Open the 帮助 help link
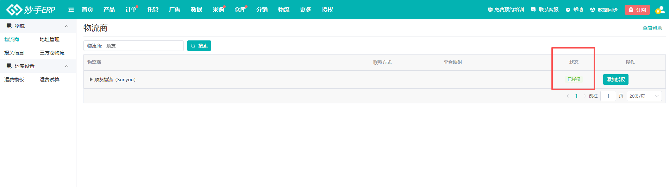Screen dimensions: 669x187 [x=574, y=10]
